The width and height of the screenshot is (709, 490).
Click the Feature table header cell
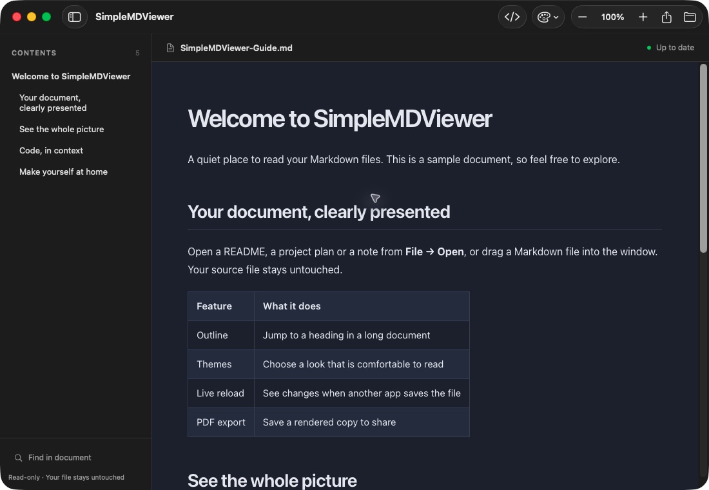[x=221, y=306]
